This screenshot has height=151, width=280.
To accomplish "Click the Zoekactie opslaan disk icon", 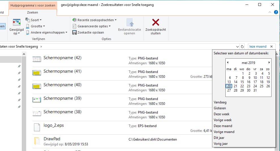I will 74,32.
